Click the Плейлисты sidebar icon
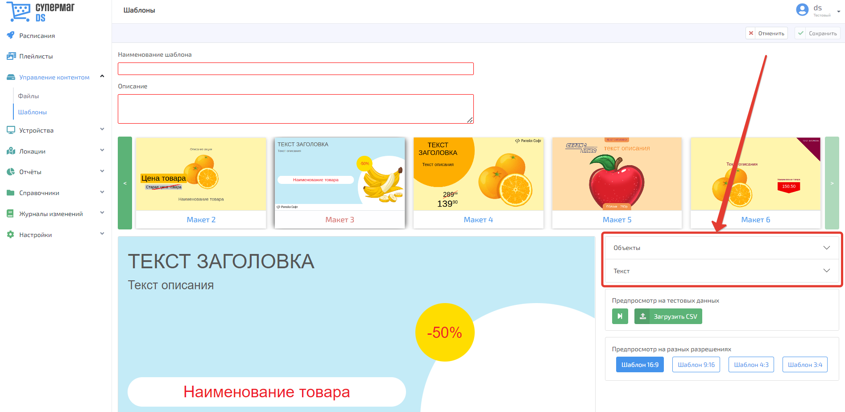 tap(11, 56)
